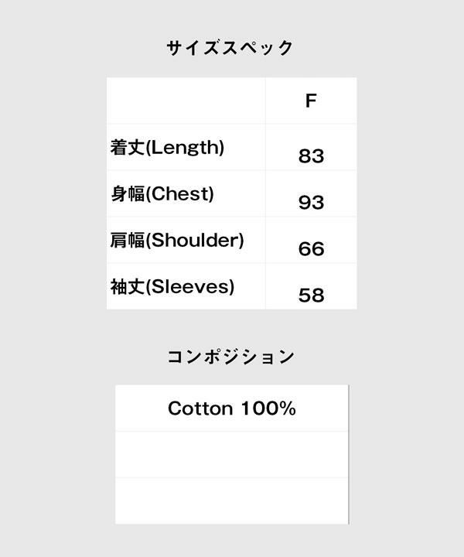Click the コンポジション heading
This screenshot has width=464, height=557.
(231, 357)
